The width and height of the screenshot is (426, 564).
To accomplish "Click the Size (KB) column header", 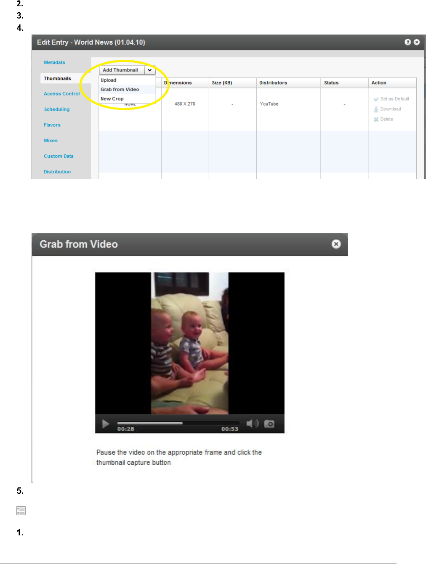I will [x=233, y=83].
